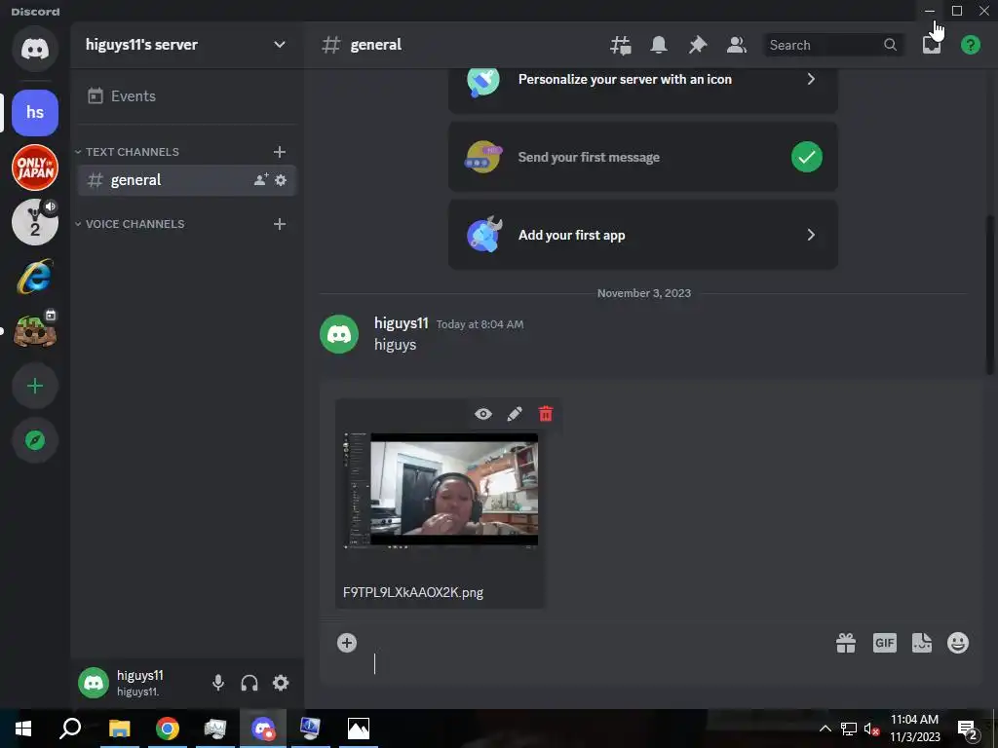Image resolution: width=998 pixels, height=748 pixels.
Task: Click chevron on Personalize your server
Action: (811, 80)
